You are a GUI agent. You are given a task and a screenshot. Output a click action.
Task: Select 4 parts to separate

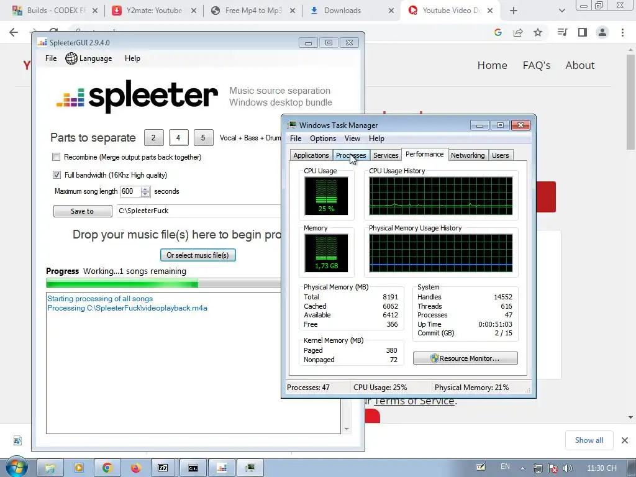pos(178,137)
